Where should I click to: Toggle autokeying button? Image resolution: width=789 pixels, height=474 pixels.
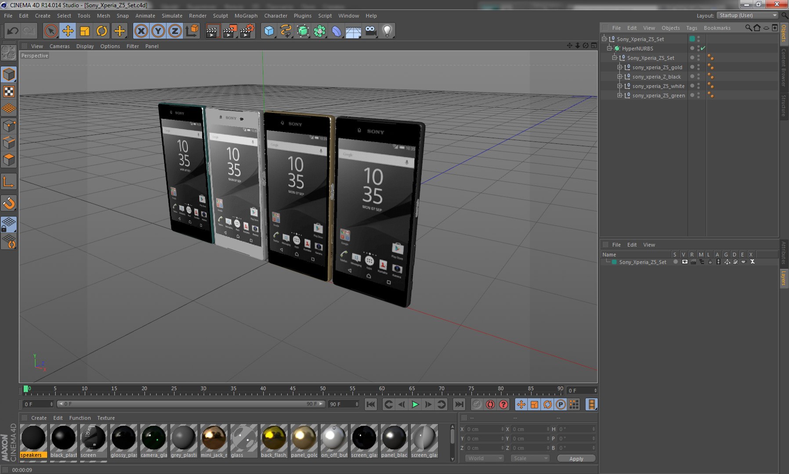(x=490, y=404)
